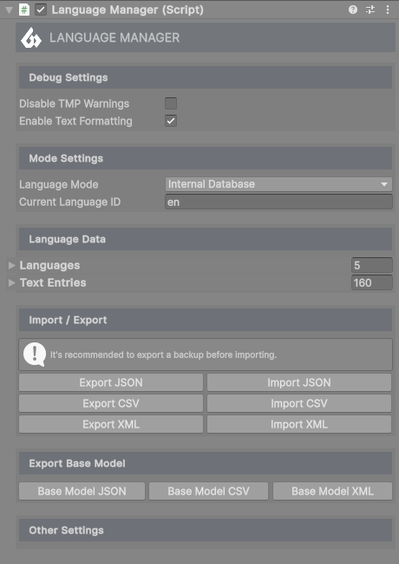Click the Current Language ID label
399x564 pixels.
point(69,202)
